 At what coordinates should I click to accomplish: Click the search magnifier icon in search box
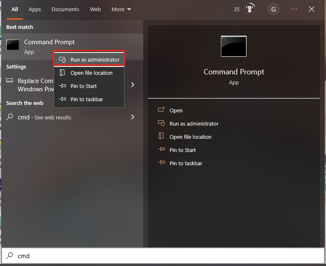pos(9,255)
